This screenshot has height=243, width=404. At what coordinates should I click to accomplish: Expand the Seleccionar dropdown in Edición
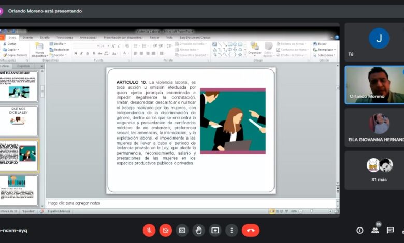coord(325,55)
